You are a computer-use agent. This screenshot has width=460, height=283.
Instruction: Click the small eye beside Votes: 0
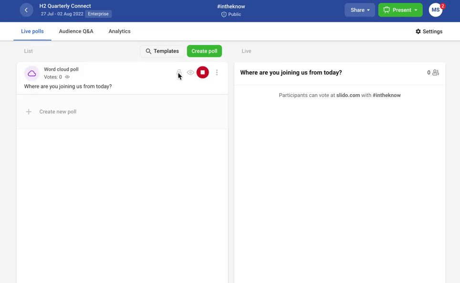67,77
